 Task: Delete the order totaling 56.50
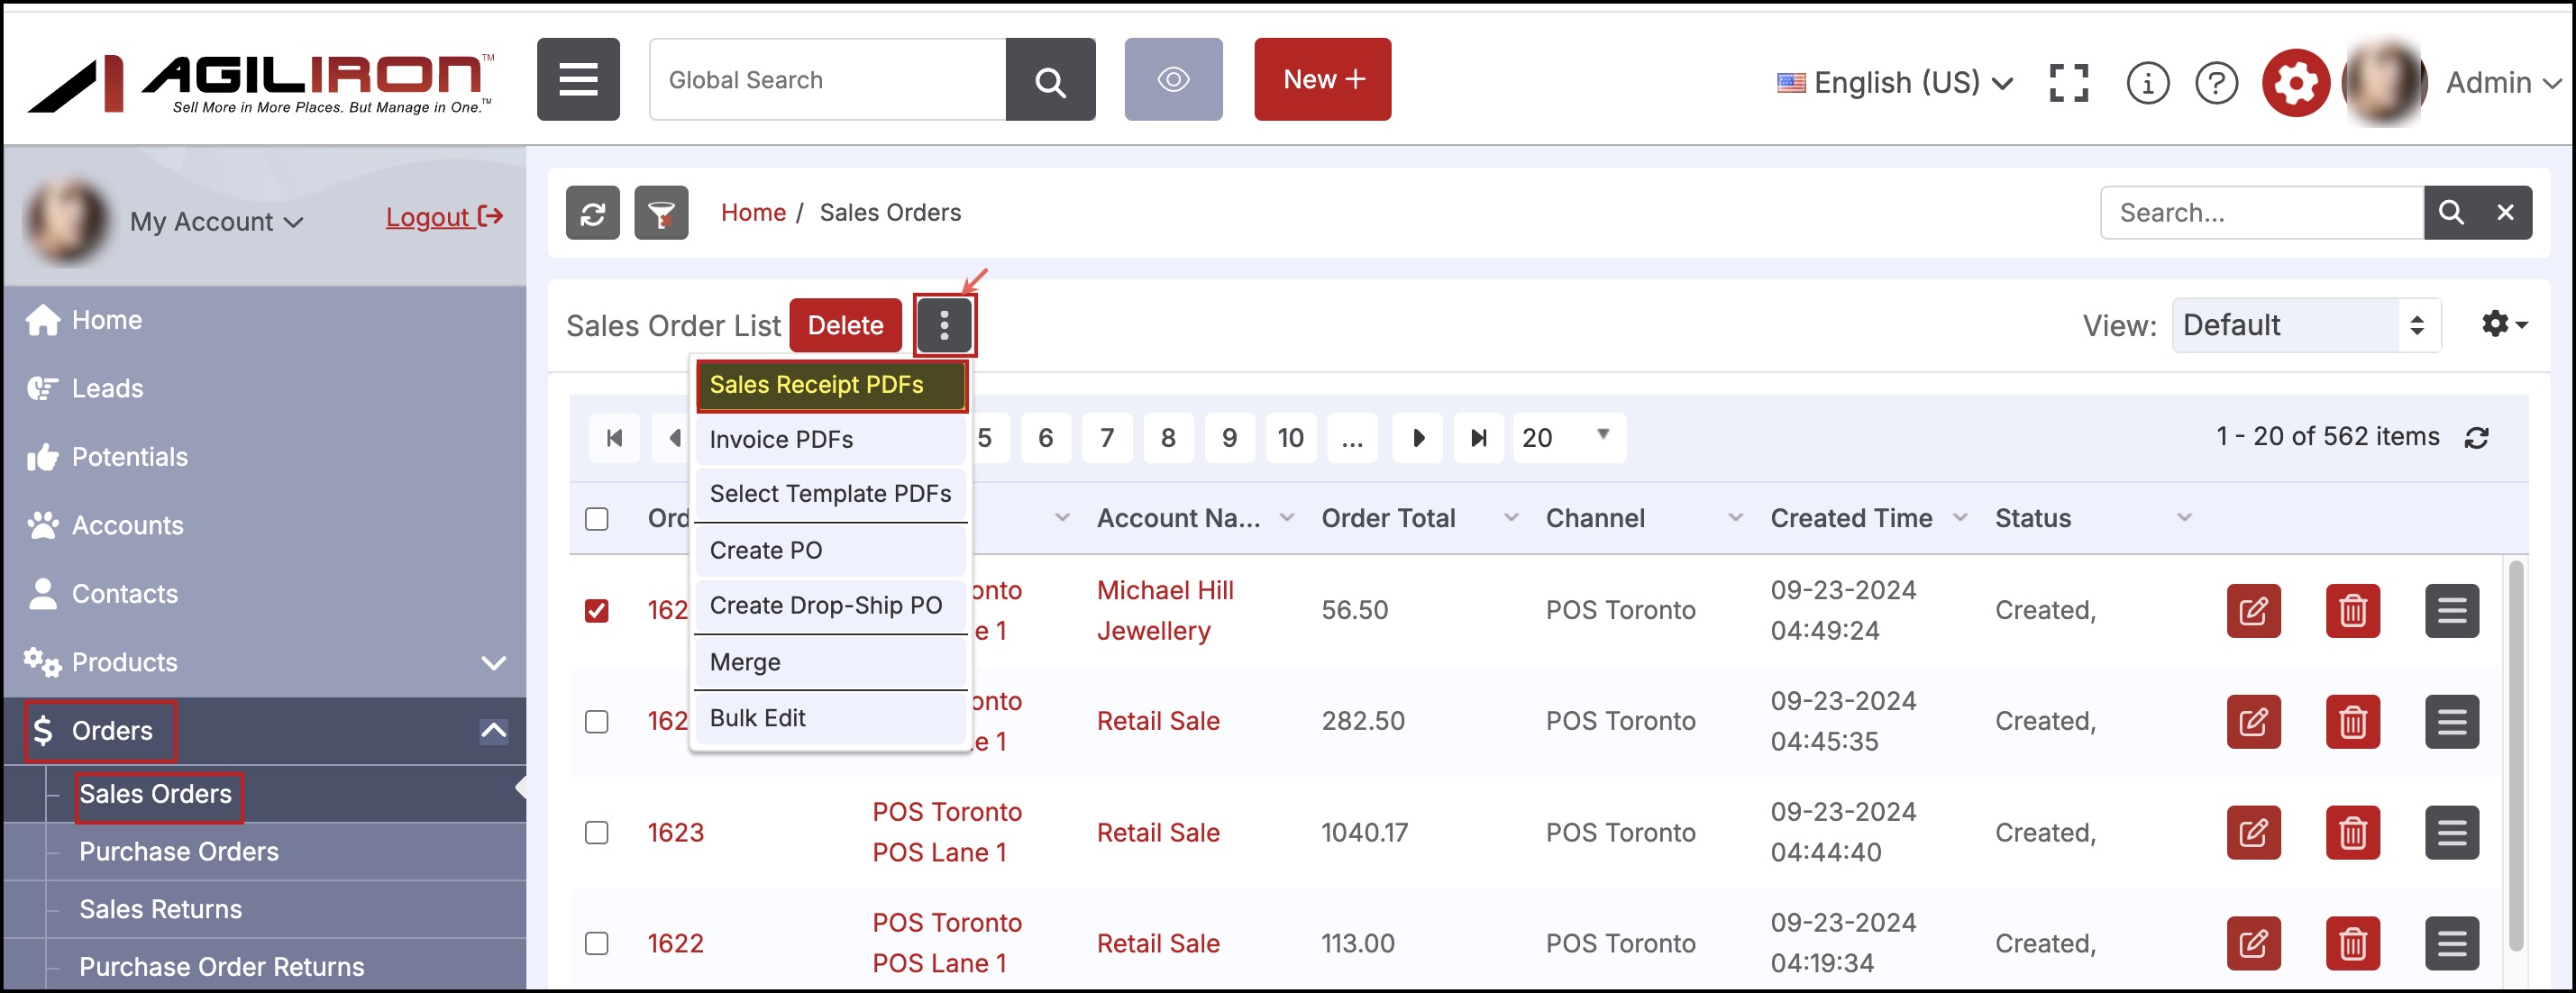[x=2352, y=611]
